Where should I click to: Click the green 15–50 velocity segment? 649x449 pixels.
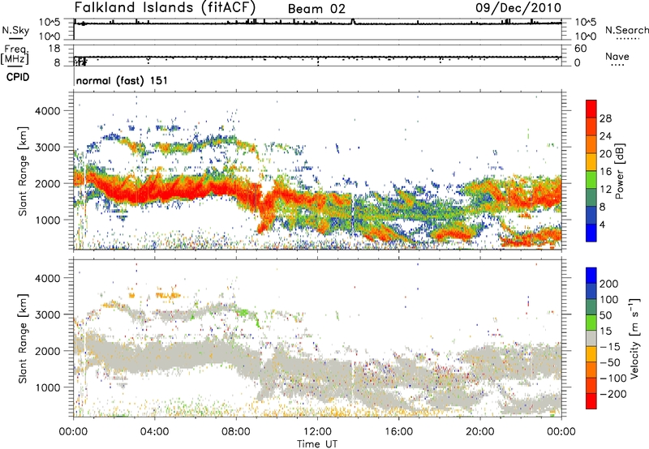tap(591, 323)
